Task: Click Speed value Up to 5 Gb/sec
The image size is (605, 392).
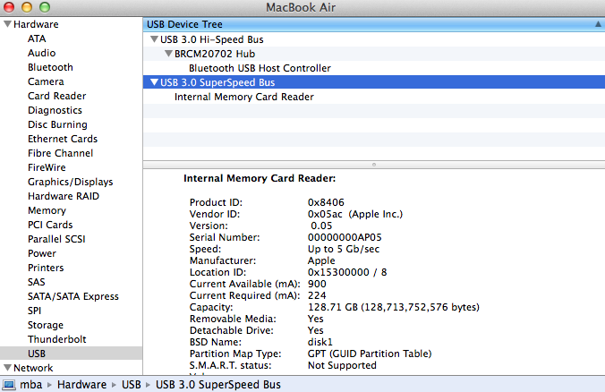Action: 344,249
